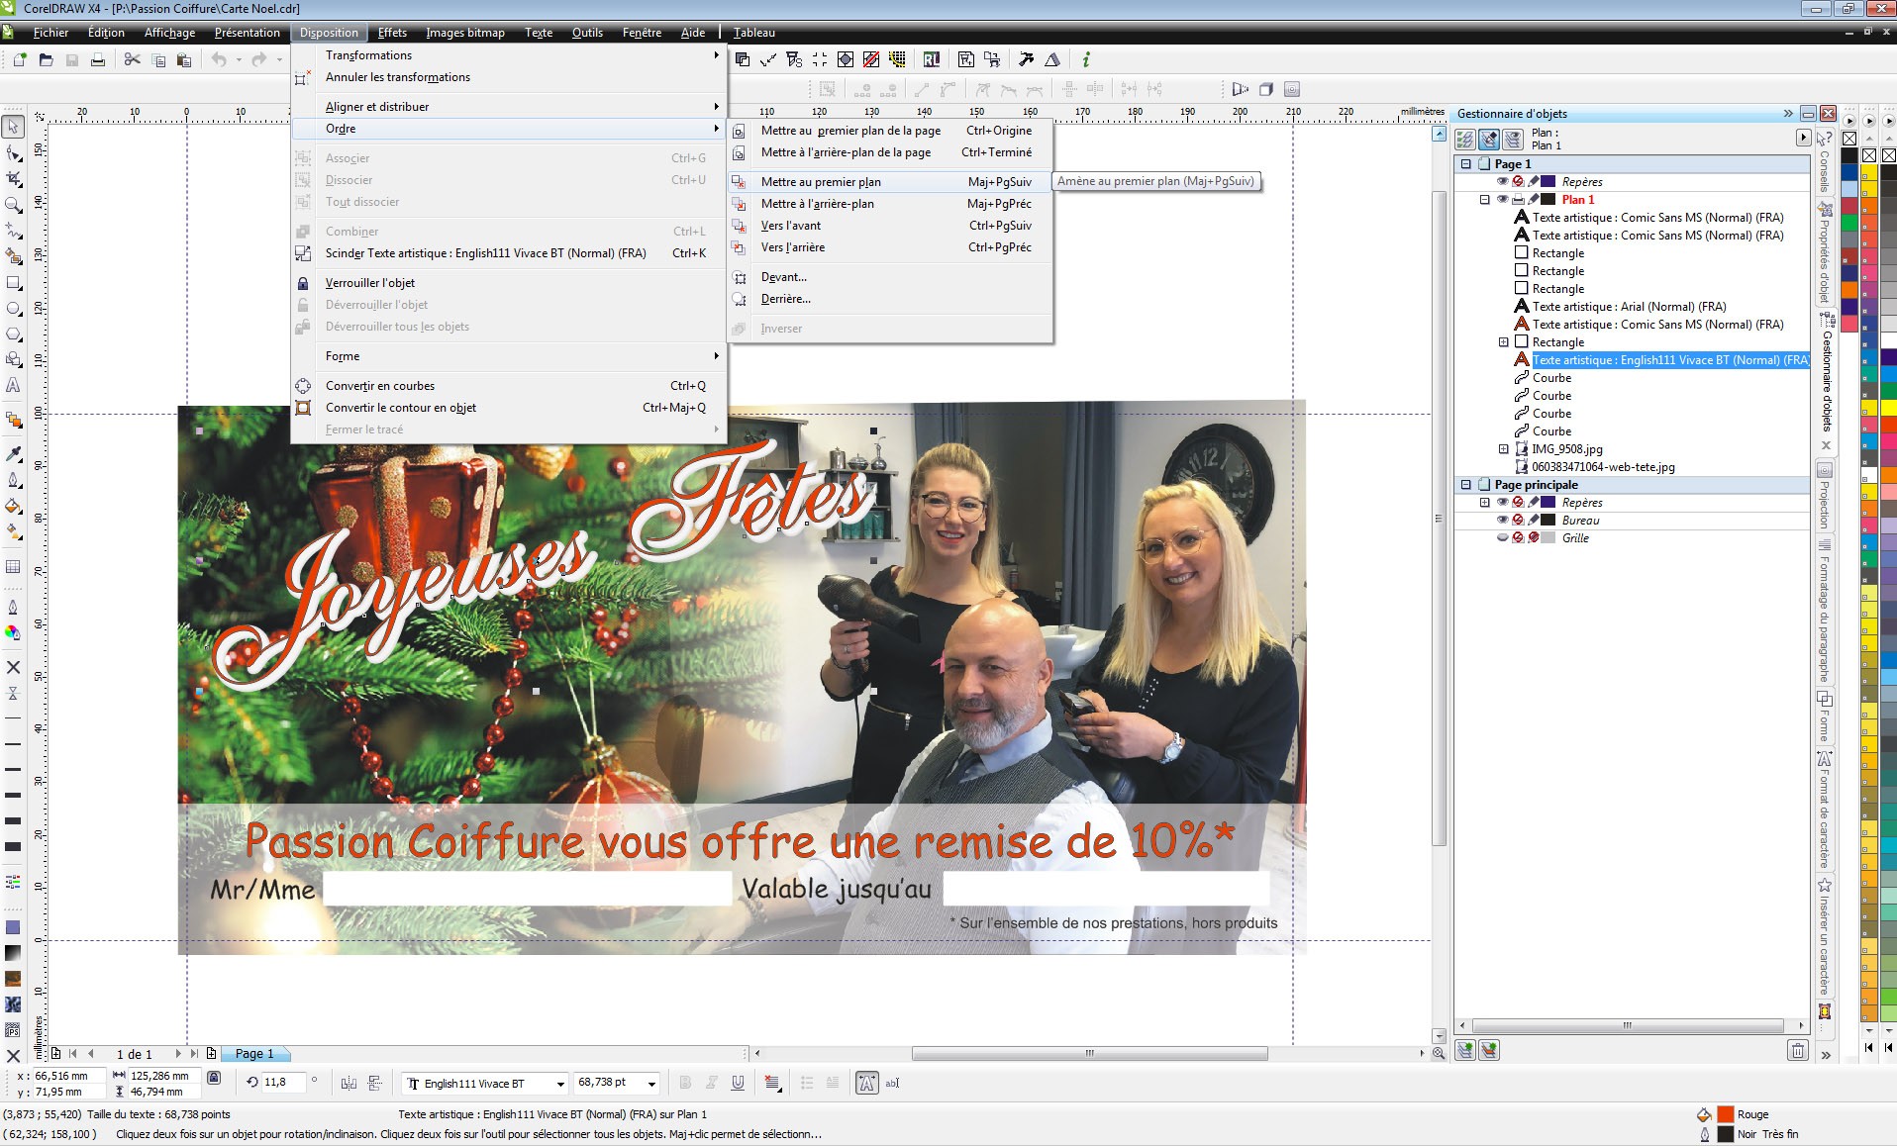Expand the IMG_9508.jpg tree item
1897x1146 pixels.
click(1503, 449)
